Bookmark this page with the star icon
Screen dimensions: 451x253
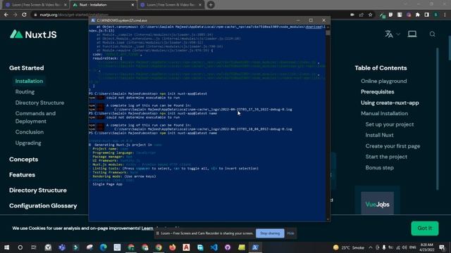coord(370,15)
